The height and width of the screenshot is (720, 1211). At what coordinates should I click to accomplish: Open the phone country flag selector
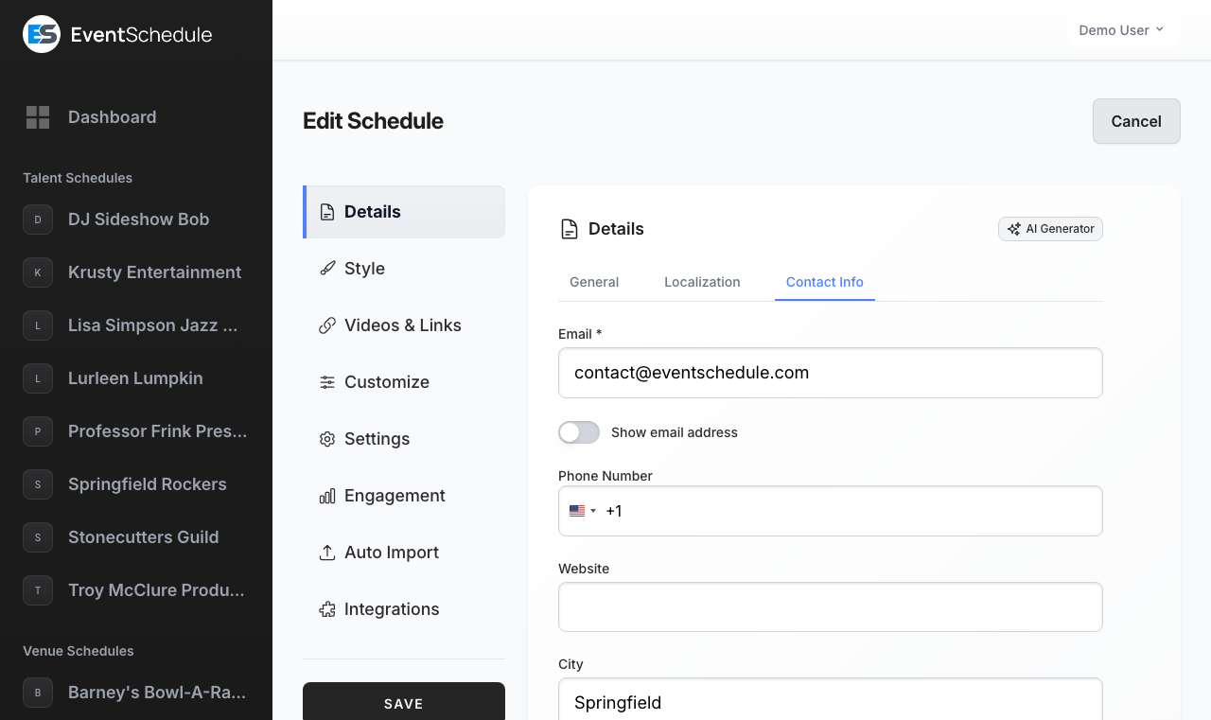pos(581,511)
